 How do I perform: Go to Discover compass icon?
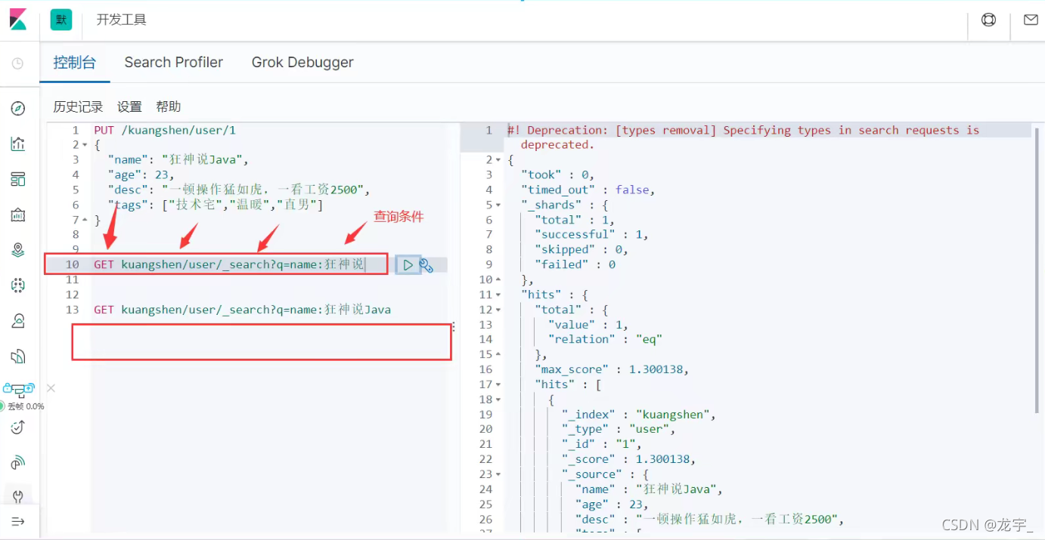pos(18,108)
